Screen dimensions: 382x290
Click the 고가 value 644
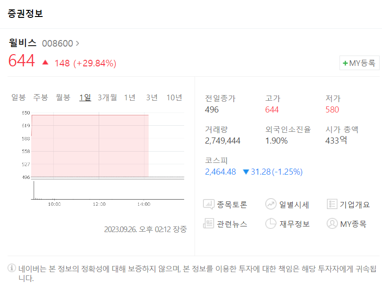click(x=272, y=110)
